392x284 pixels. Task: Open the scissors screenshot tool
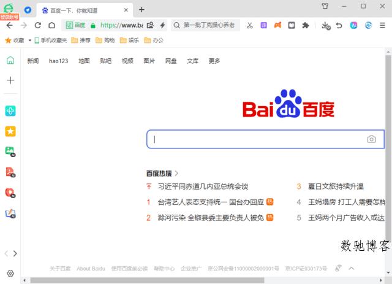(x=250, y=25)
